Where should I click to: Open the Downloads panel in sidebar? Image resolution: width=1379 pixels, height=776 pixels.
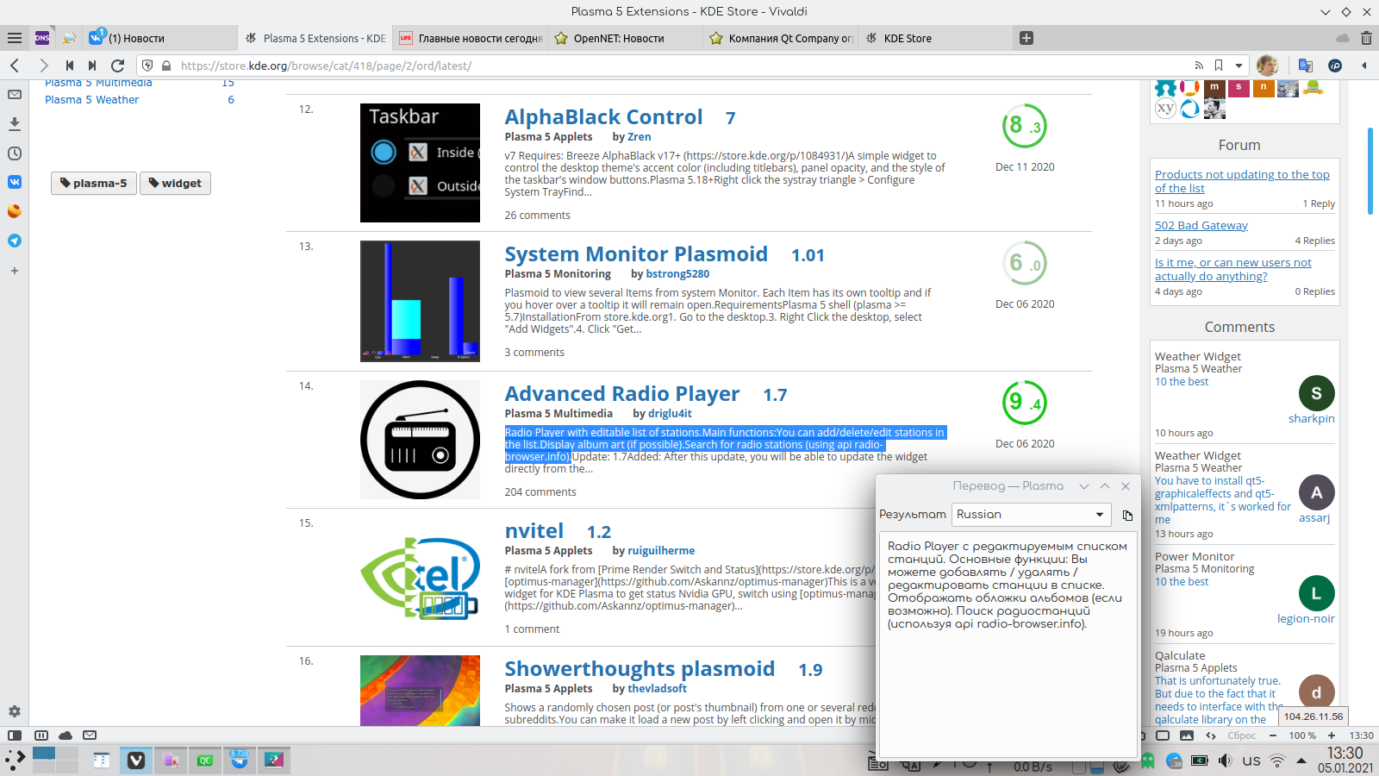coord(15,124)
